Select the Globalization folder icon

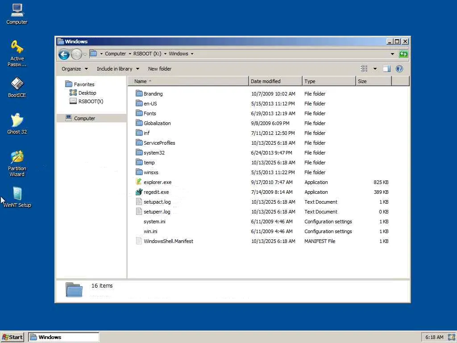[x=139, y=123]
